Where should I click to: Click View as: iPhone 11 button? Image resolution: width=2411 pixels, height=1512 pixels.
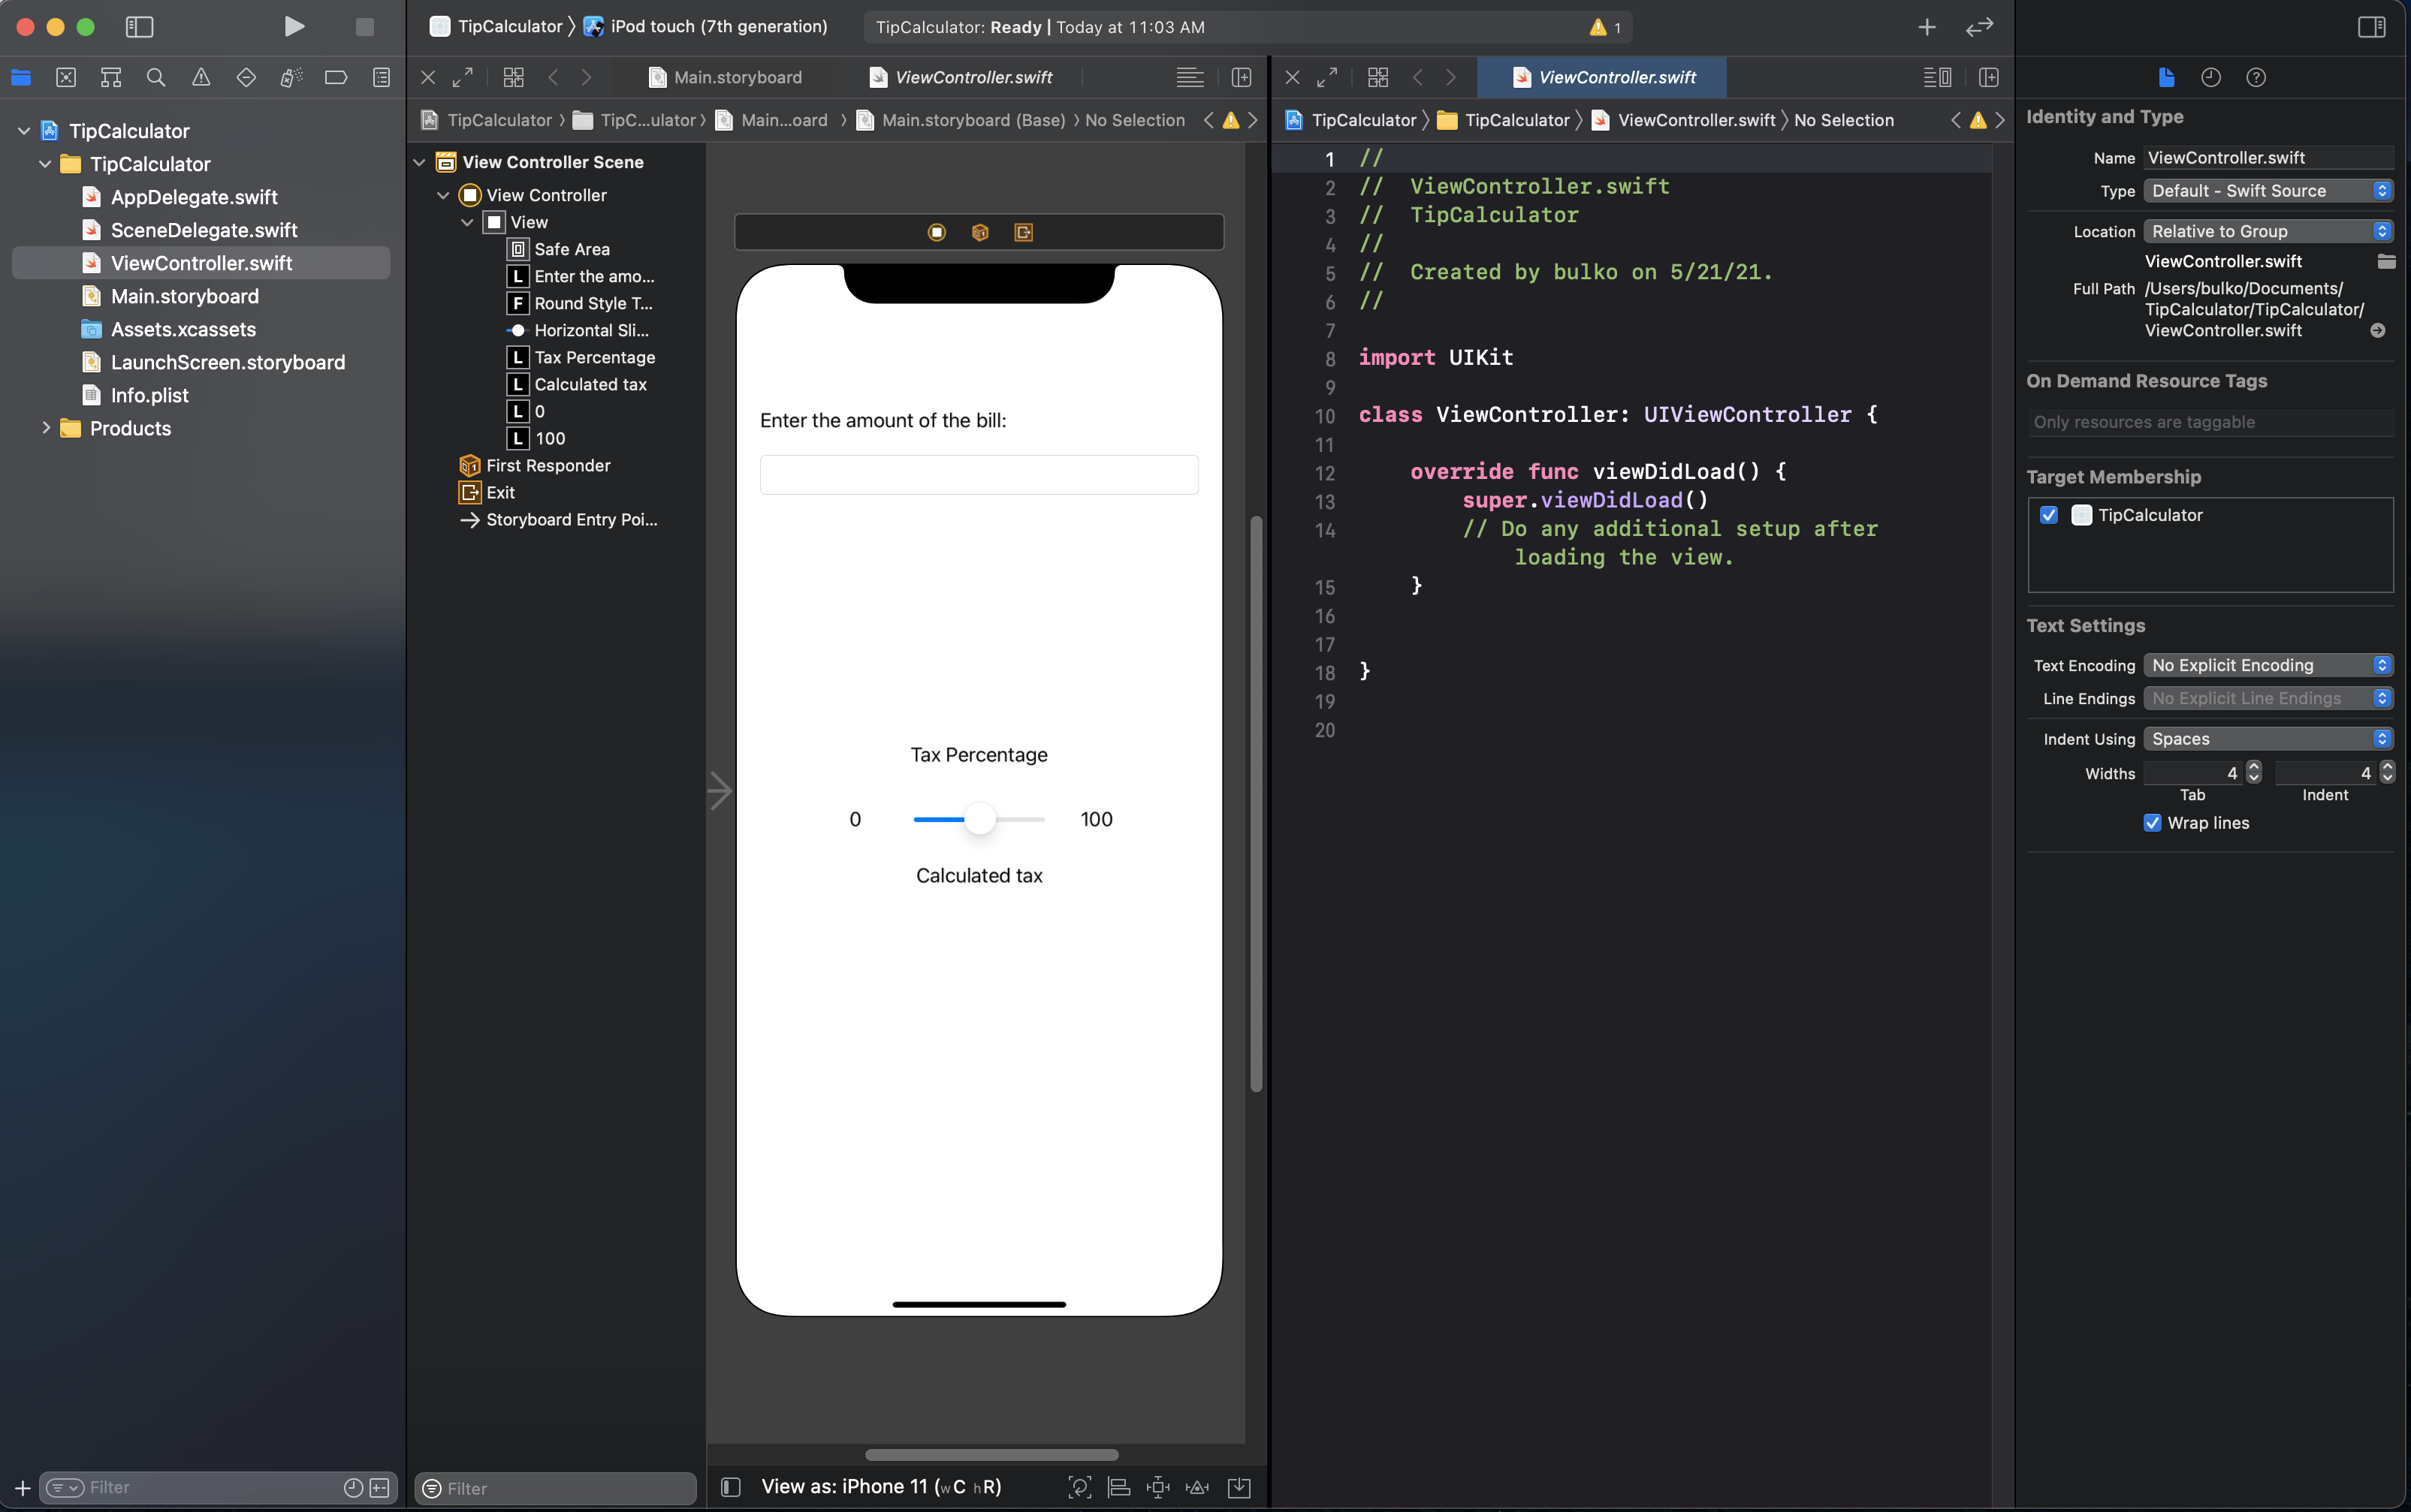click(880, 1487)
